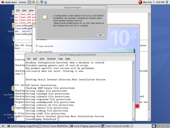Open the red alert update notification icon
Image resolution: width=170 pixels, height=128 pixels.
[x=140, y=2]
